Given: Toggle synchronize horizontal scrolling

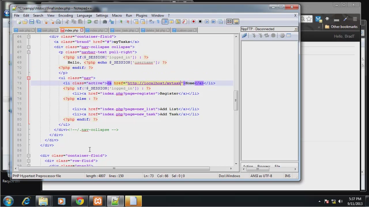Looking at the screenshot, I should [142, 22].
